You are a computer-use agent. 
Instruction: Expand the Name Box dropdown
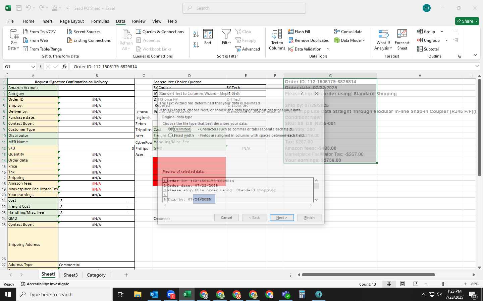tap(33, 67)
